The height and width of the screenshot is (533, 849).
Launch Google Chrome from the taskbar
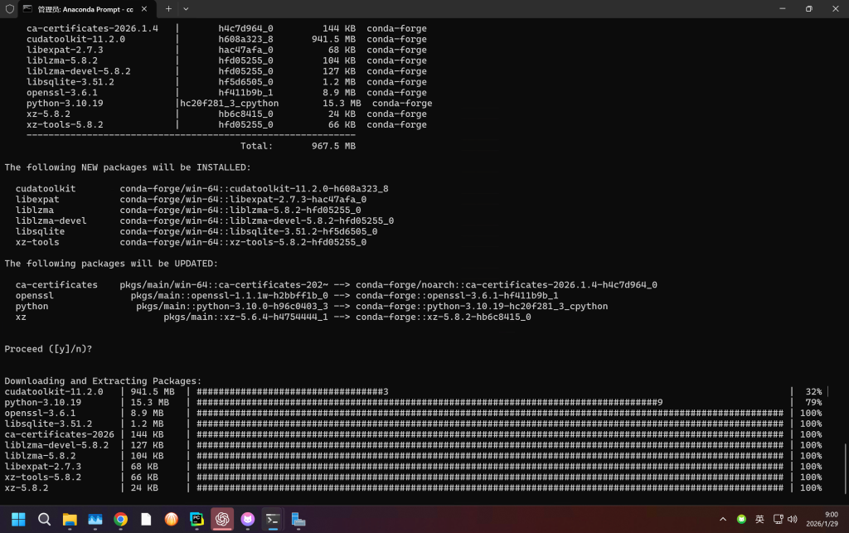121,520
